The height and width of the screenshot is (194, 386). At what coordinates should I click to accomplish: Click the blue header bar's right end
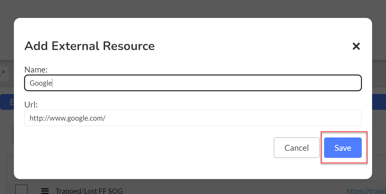pyautogui.click(x=379, y=102)
